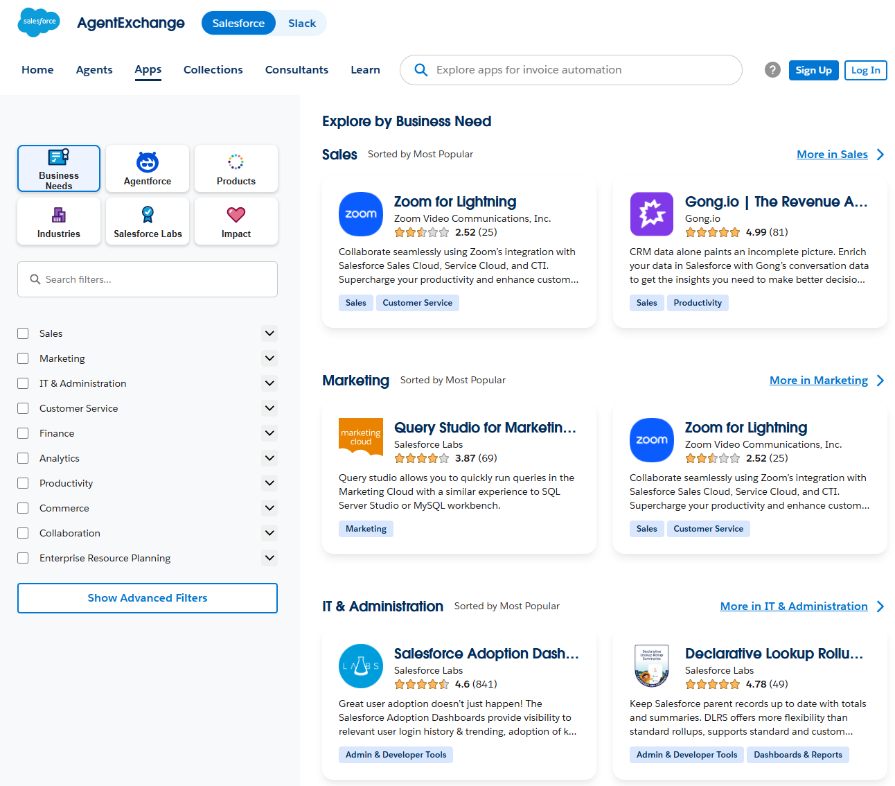
Task: Expand the Sales filter chevron
Action: (x=270, y=333)
